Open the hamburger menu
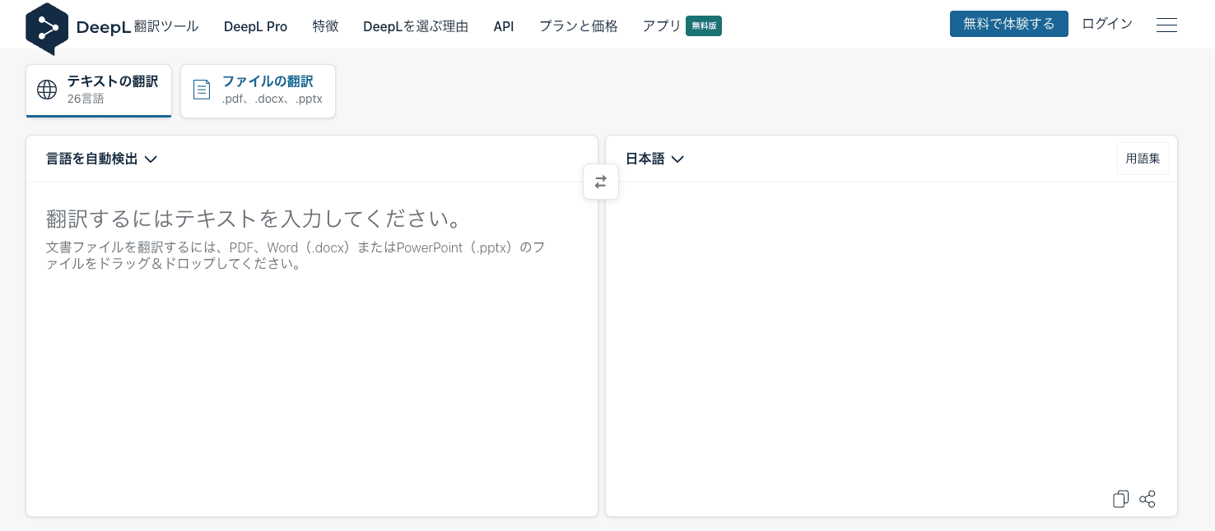This screenshot has width=1215, height=531. click(1166, 25)
